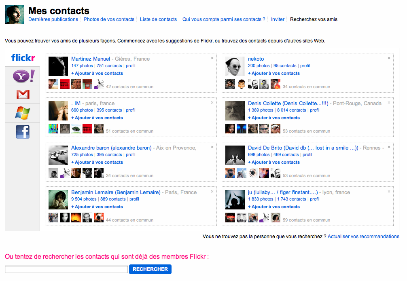The height and width of the screenshot is (281, 407).
Task: Click the Actualiser vos recommandations link
Action: pyautogui.click(x=363, y=237)
